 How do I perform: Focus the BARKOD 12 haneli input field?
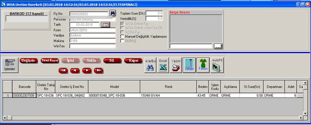27,19
